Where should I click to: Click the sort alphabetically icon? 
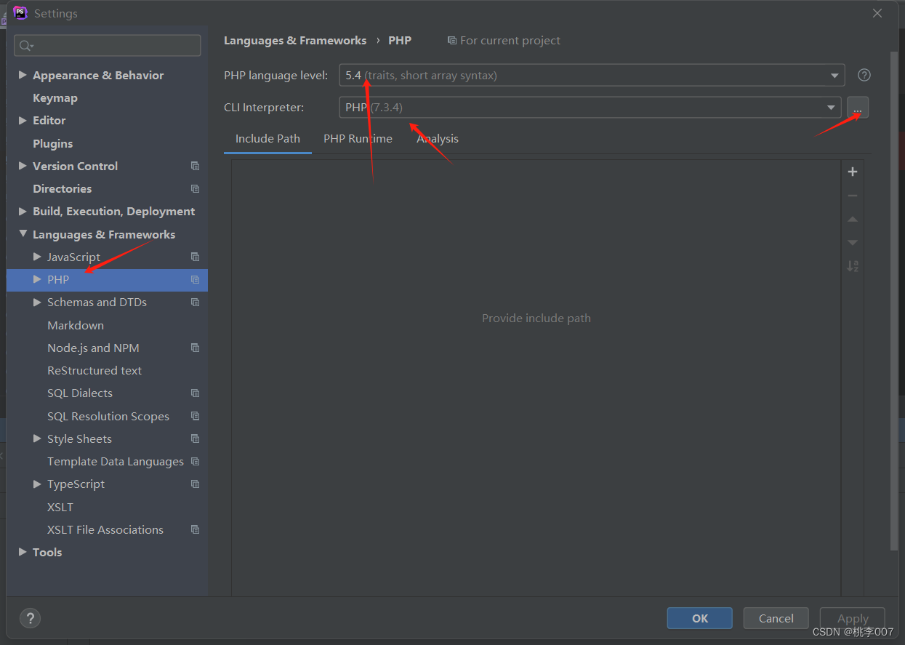click(853, 266)
